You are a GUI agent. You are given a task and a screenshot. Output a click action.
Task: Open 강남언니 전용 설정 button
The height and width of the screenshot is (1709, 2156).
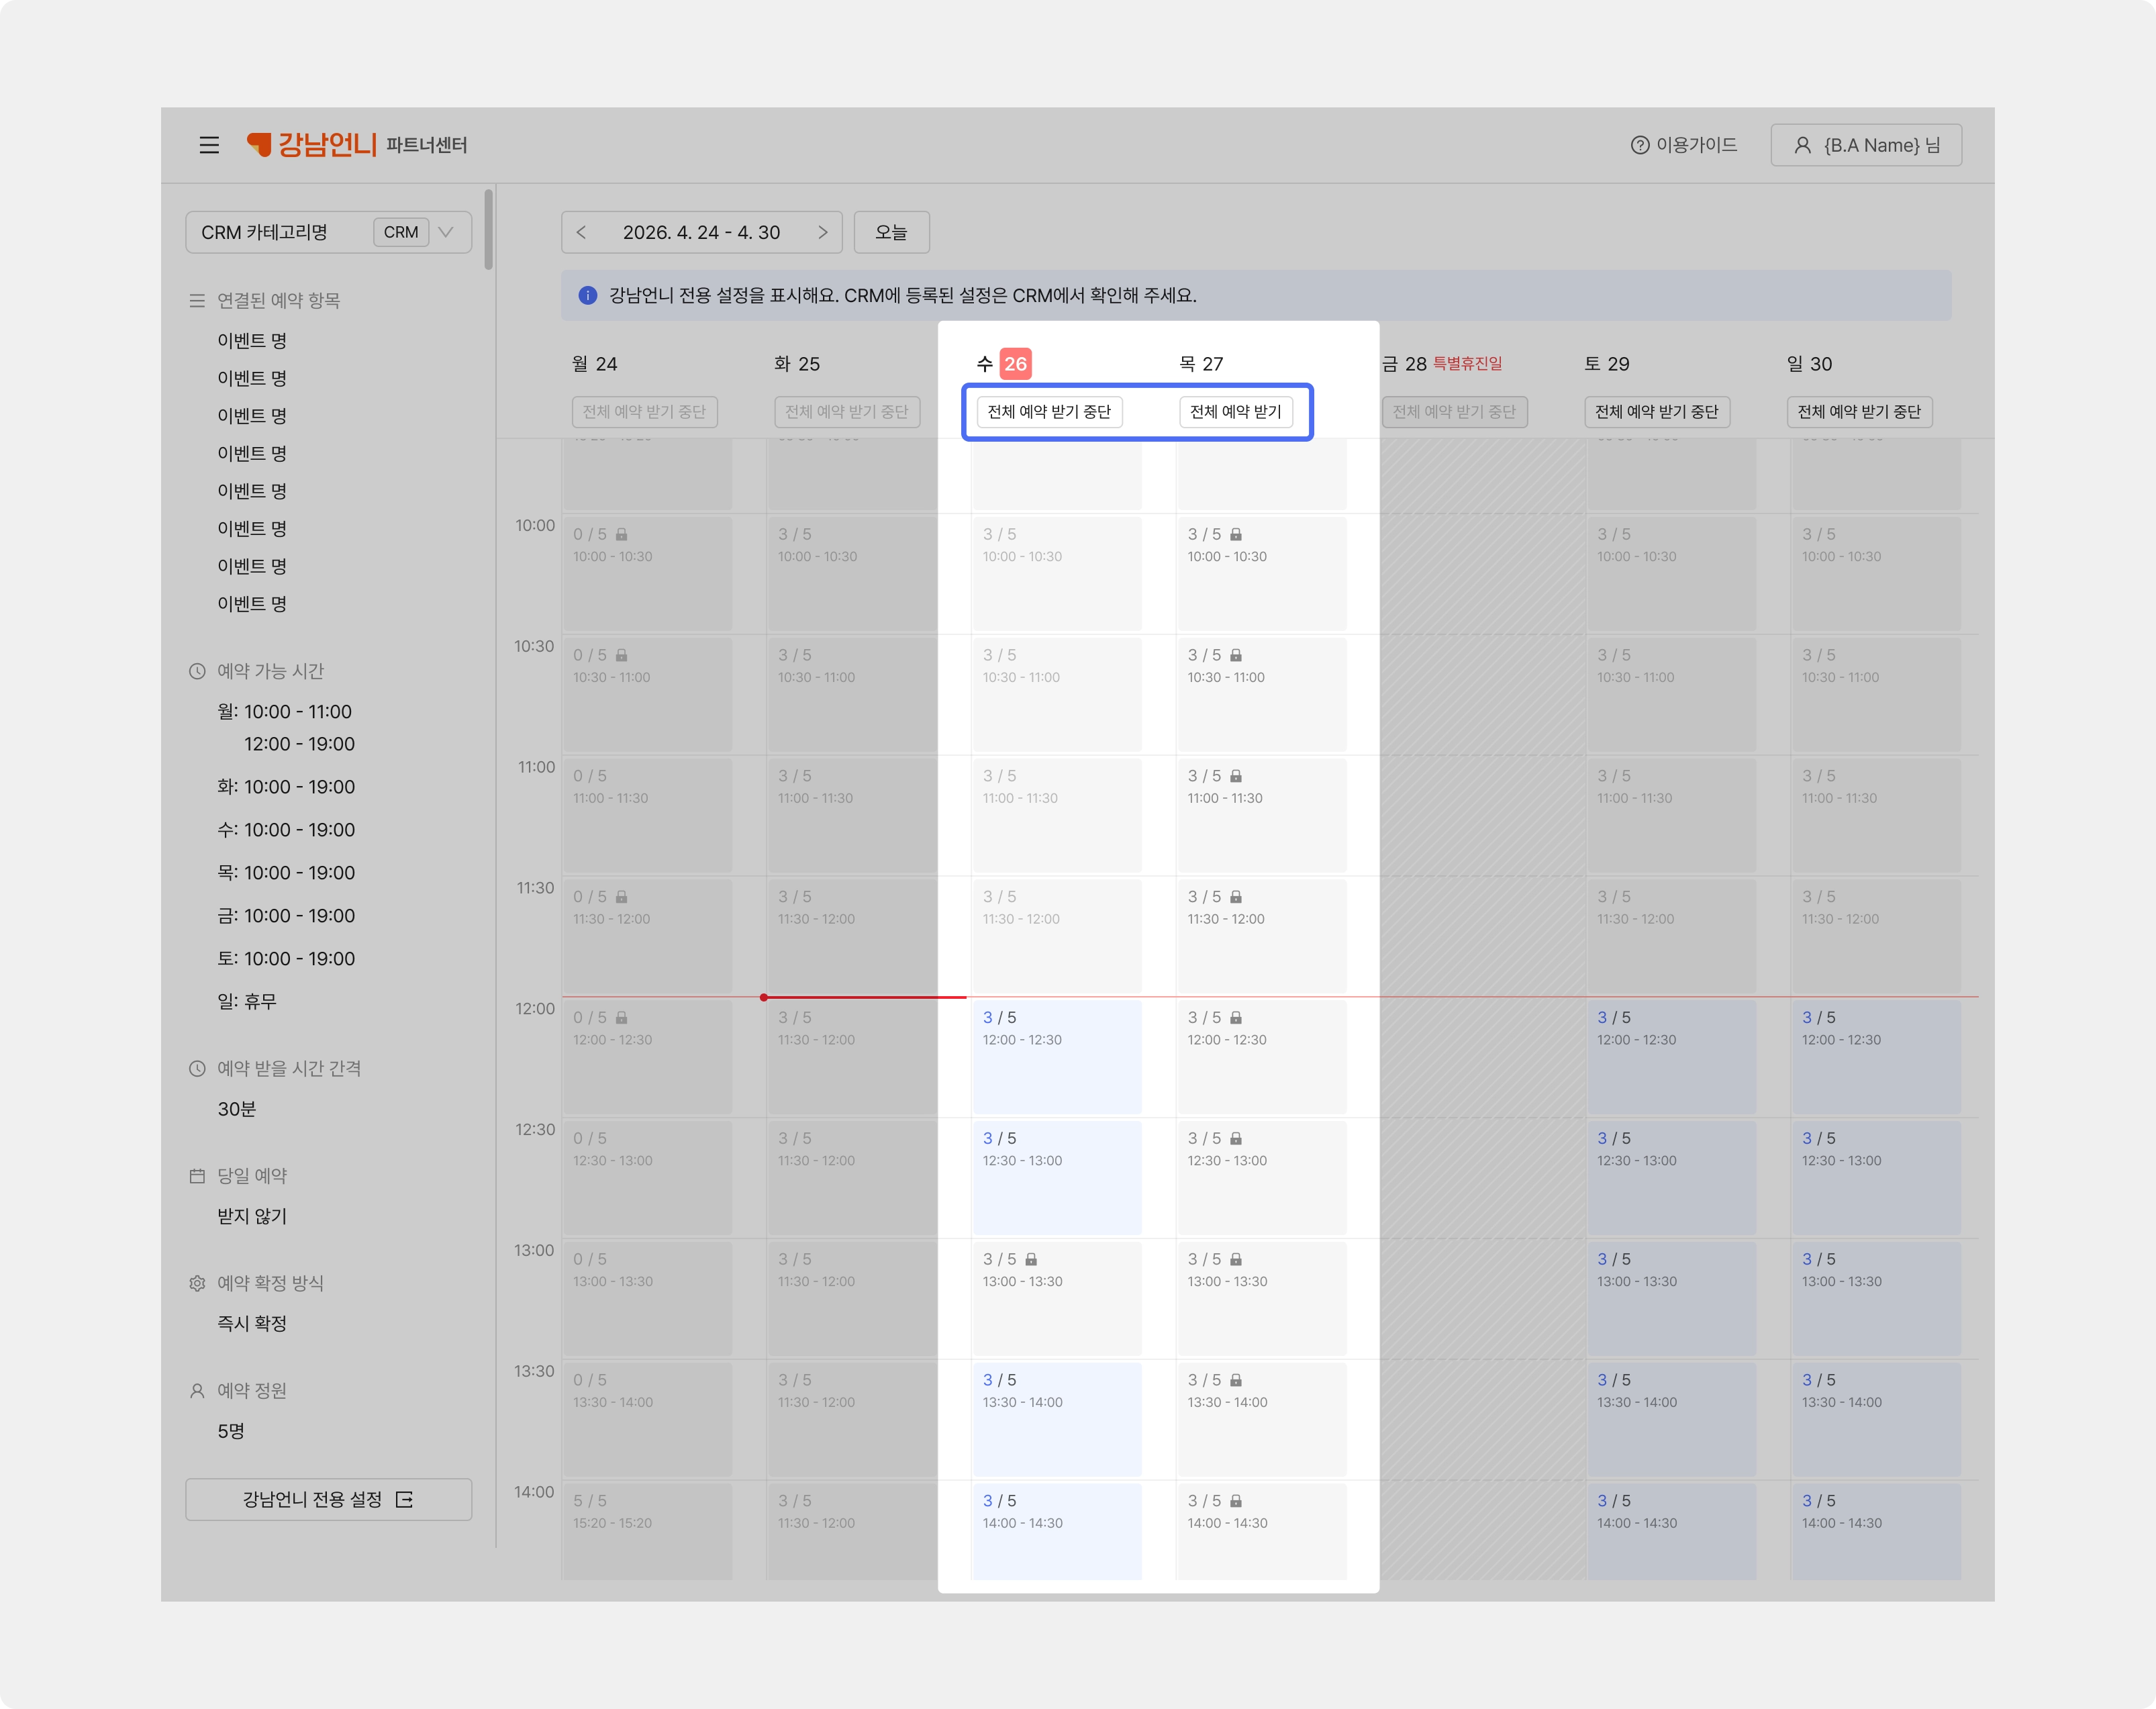(x=328, y=1499)
